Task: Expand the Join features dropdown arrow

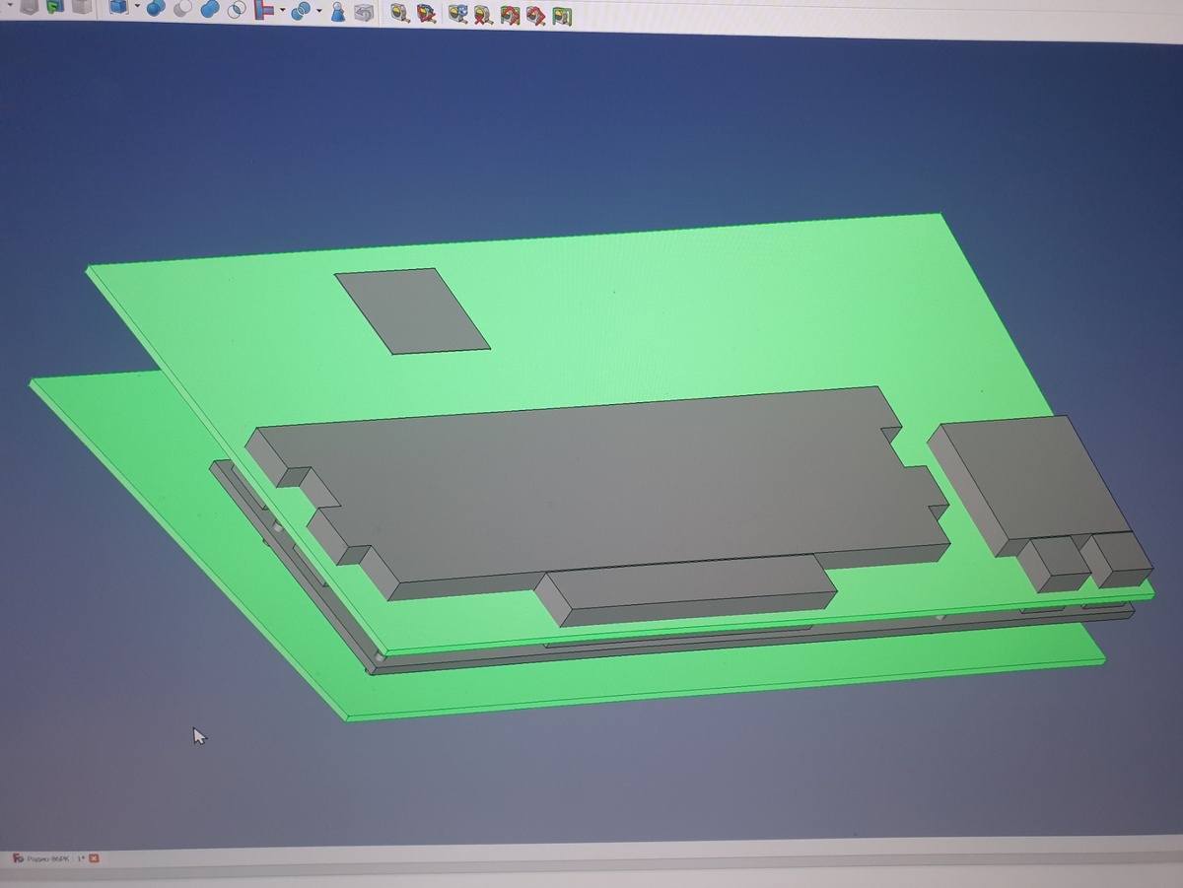Action: [x=282, y=11]
